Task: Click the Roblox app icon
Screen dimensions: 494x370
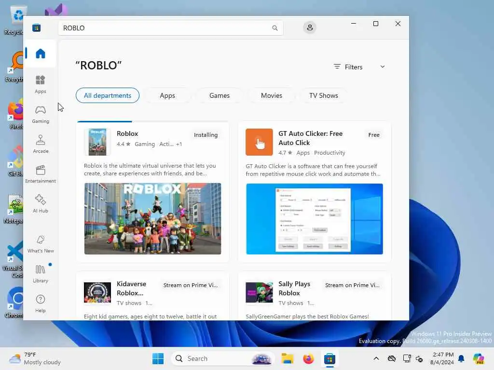Action: (97, 142)
